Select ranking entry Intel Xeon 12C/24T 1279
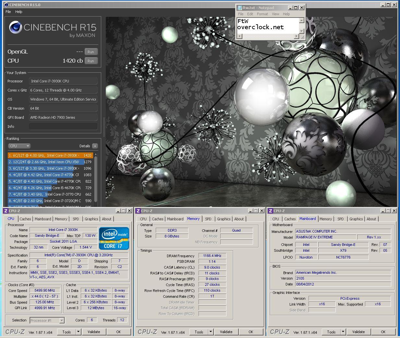The width and height of the screenshot is (400, 338). [50, 162]
